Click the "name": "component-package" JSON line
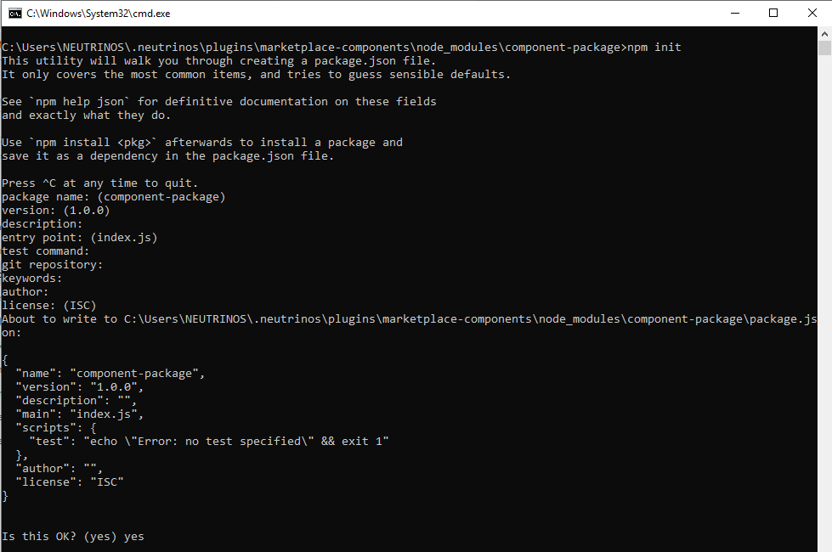 [x=110, y=374]
